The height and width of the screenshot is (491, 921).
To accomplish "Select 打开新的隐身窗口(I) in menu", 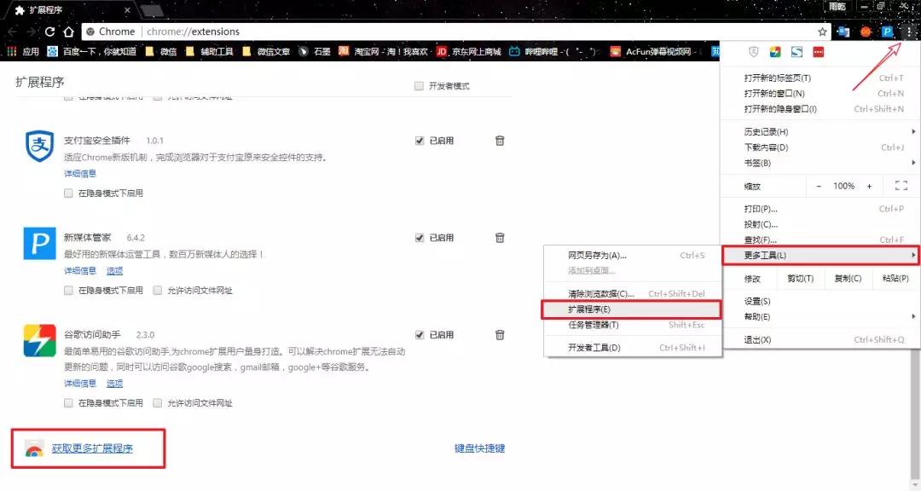I will coord(820,108).
